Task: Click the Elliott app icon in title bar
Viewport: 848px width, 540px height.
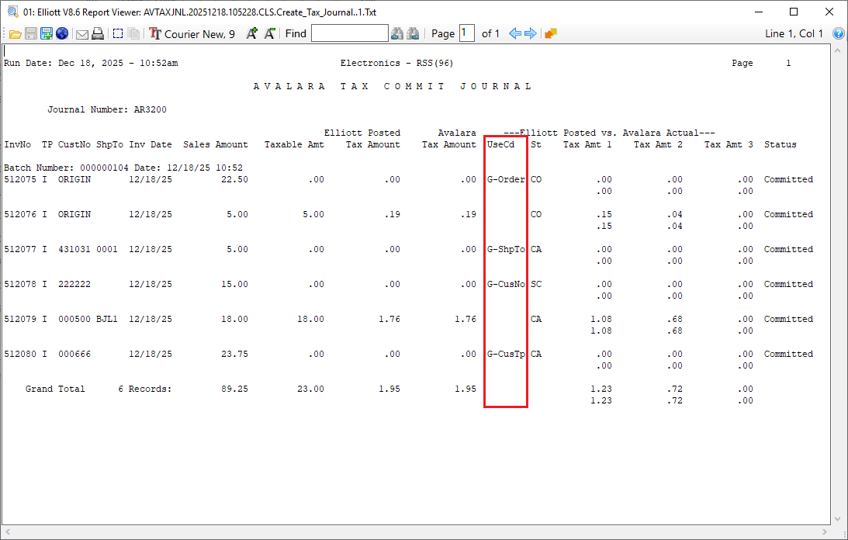Action: (x=12, y=11)
